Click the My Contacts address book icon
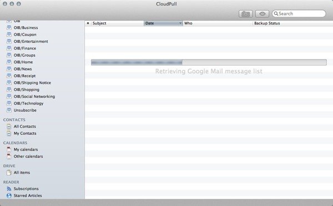The image size is (333, 206). 9,133
